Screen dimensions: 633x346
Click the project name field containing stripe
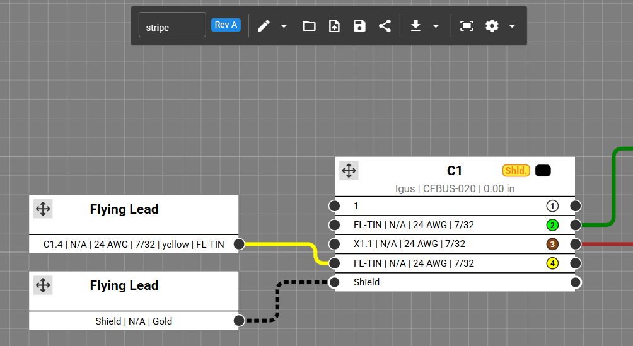coord(172,25)
